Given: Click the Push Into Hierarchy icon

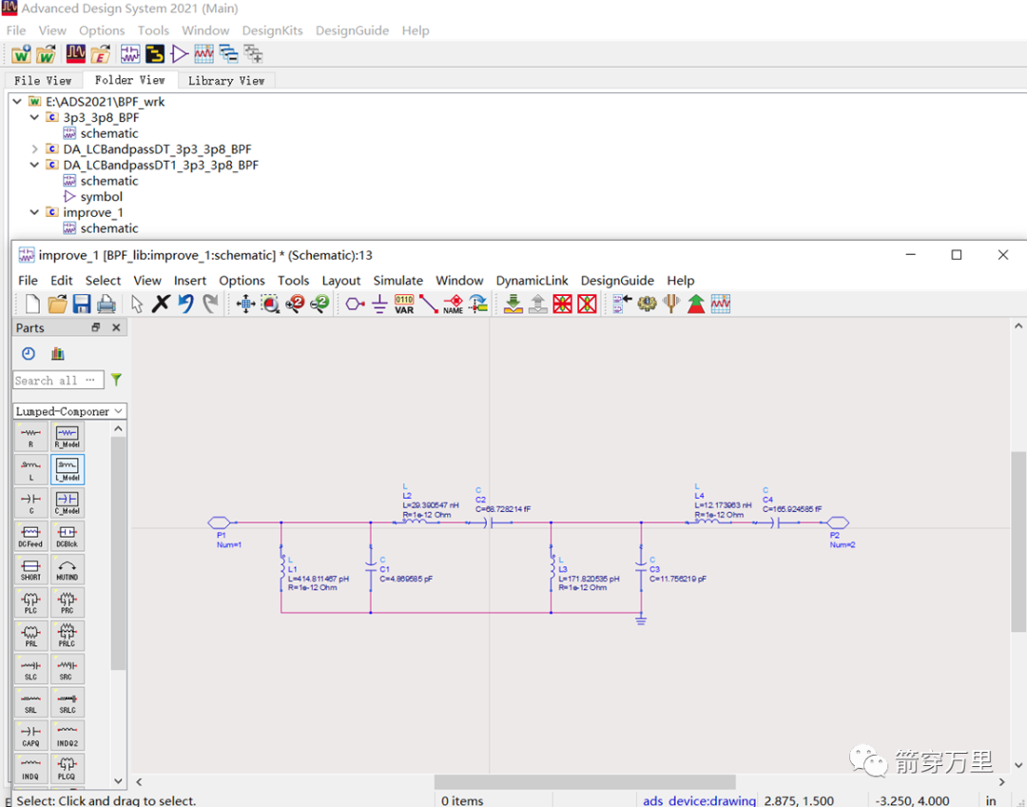Looking at the screenshot, I should tap(513, 304).
